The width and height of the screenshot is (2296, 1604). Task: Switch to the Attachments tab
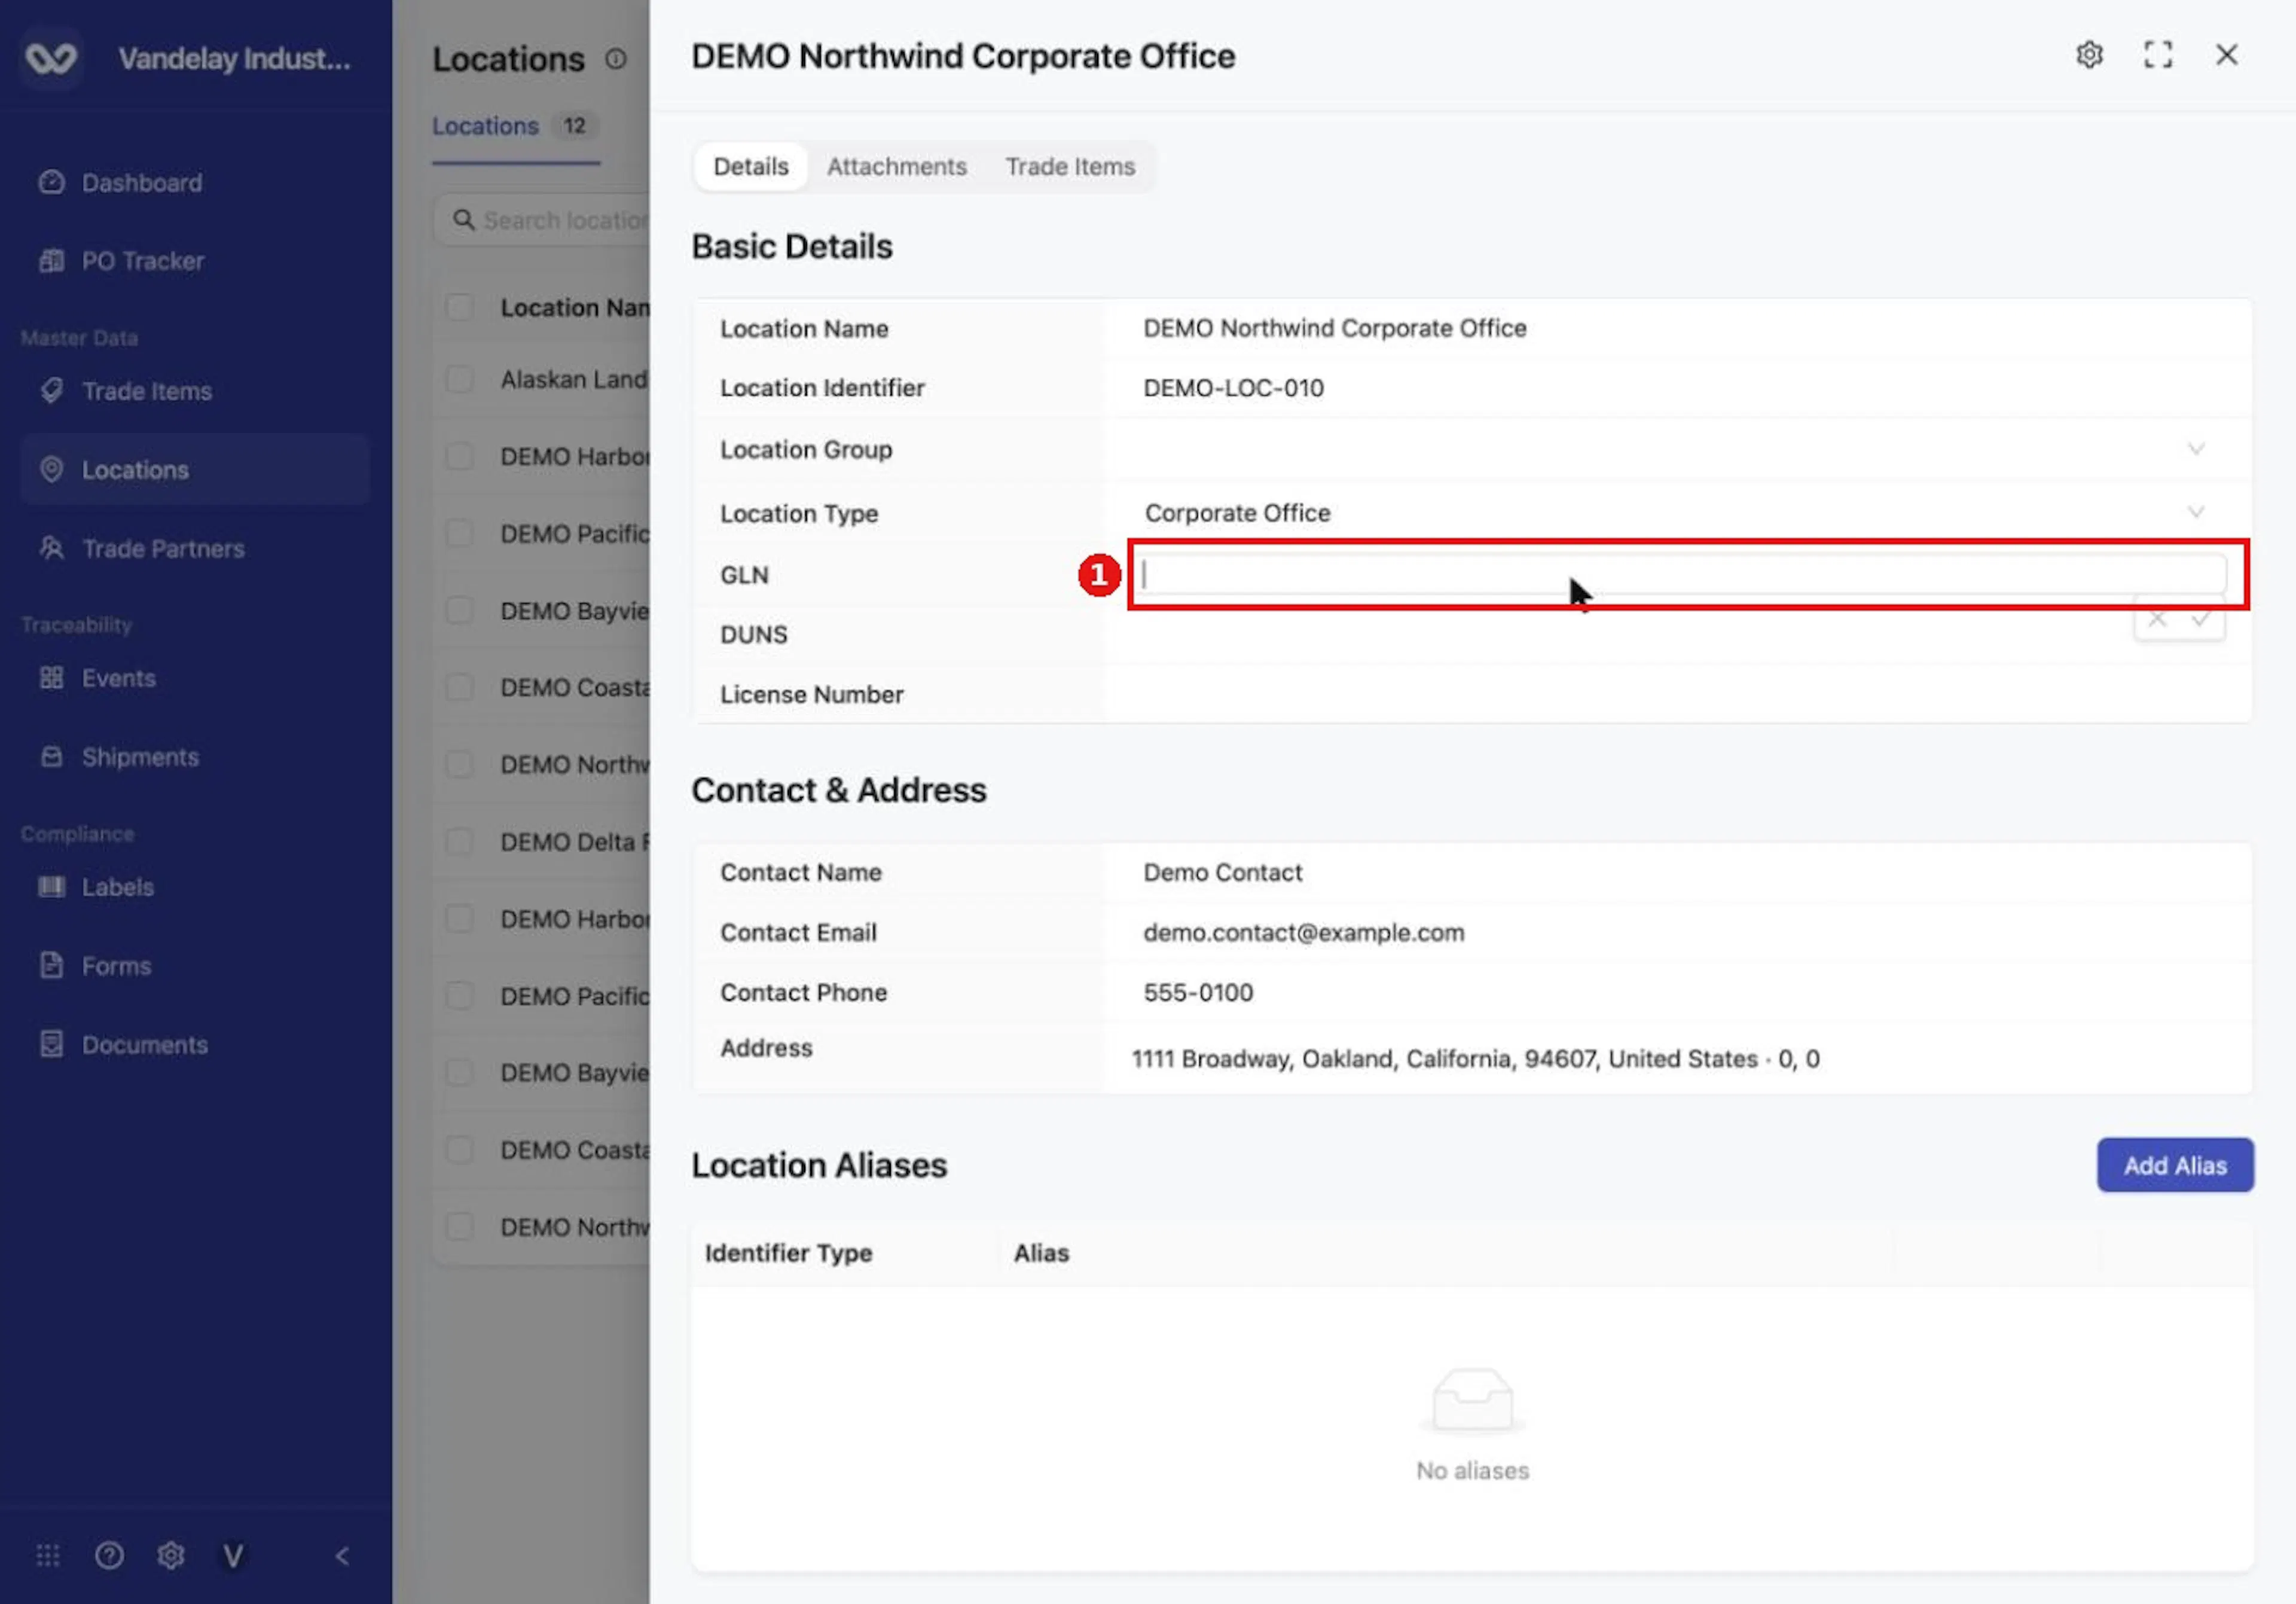tap(896, 166)
